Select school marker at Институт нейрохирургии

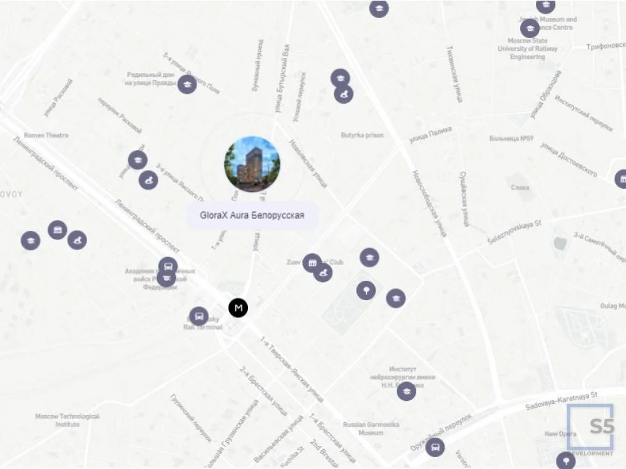(x=406, y=391)
